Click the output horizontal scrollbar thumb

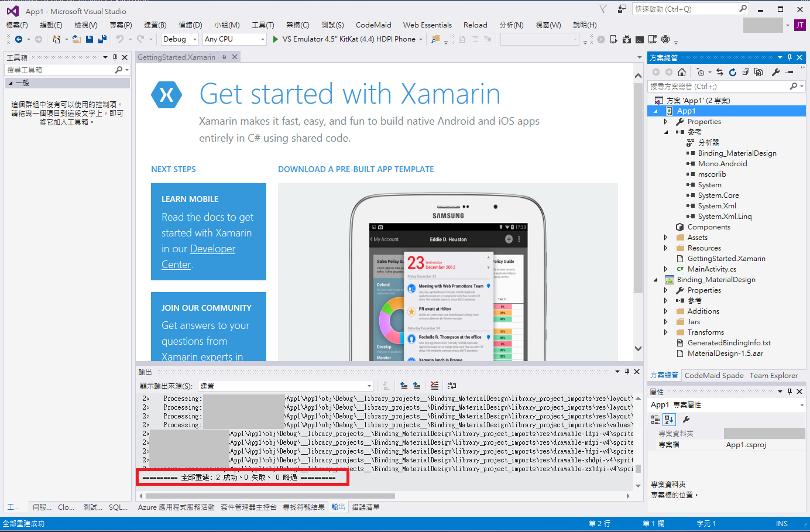click(270, 496)
